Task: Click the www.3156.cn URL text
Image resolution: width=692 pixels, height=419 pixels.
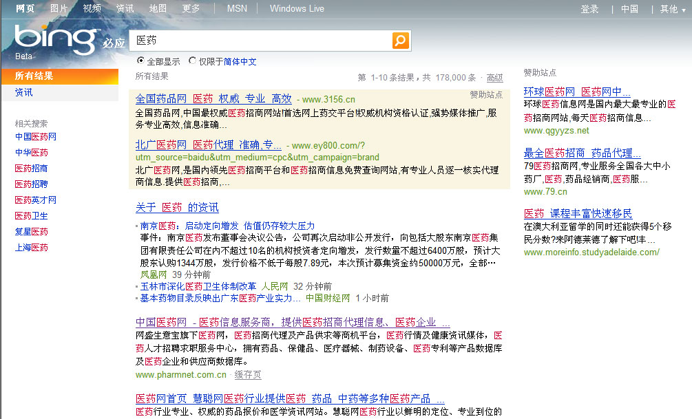Action: click(329, 100)
